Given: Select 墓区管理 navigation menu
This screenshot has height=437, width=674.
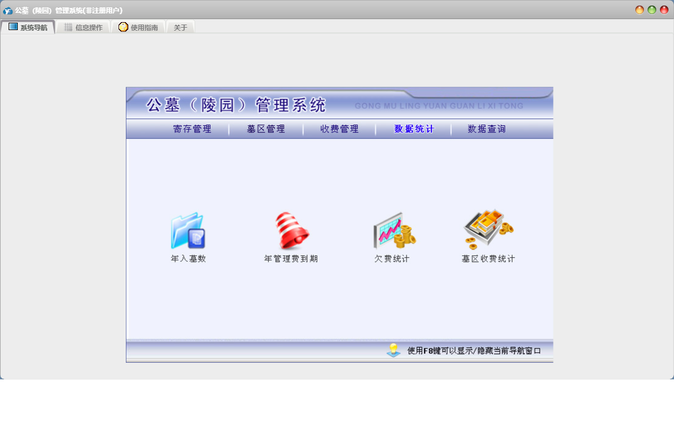Looking at the screenshot, I should (x=266, y=129).
